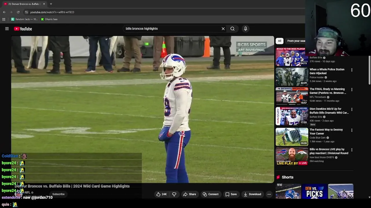The image size is (371, 208).
Task: Open Dion Dawkins Mic'd Up video
Action: tap(329, 111)
